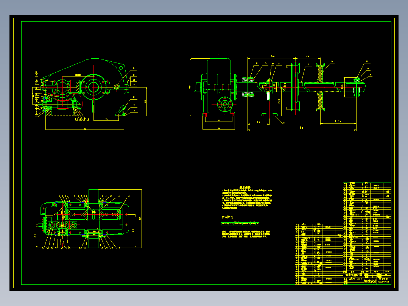408x306 pixels.
Task: Click the "270" vertical dimension text
Action: tap(279, 101)
